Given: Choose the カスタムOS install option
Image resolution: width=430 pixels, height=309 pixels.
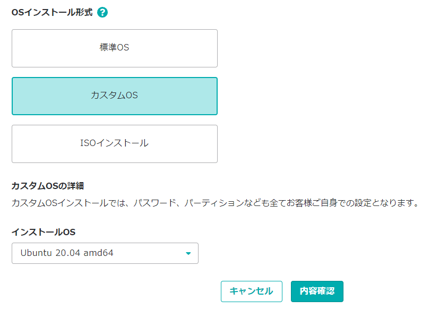Looking at the screenshot, I should pyautogui.click(x=115, y=96).
